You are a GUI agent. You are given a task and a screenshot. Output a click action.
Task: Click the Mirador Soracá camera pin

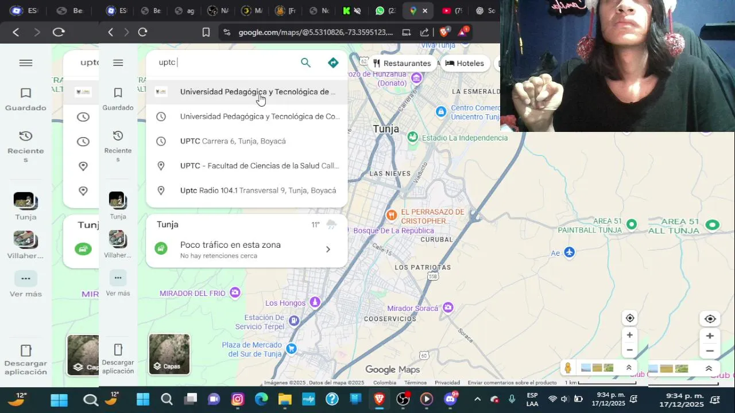[x=448, y=307]
